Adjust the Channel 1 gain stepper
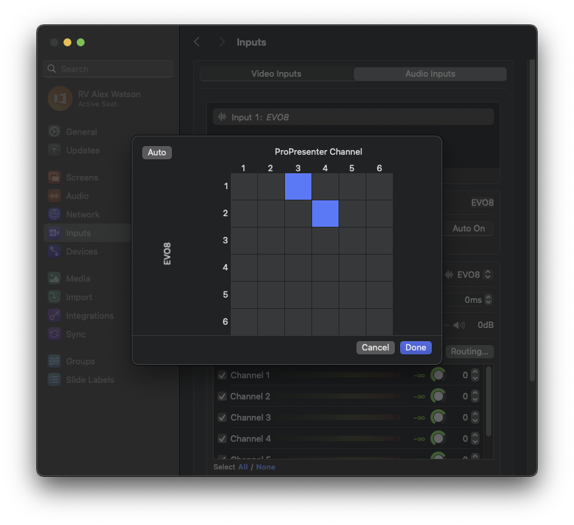The width and height of the screenshot is (574, 525). 475,376
